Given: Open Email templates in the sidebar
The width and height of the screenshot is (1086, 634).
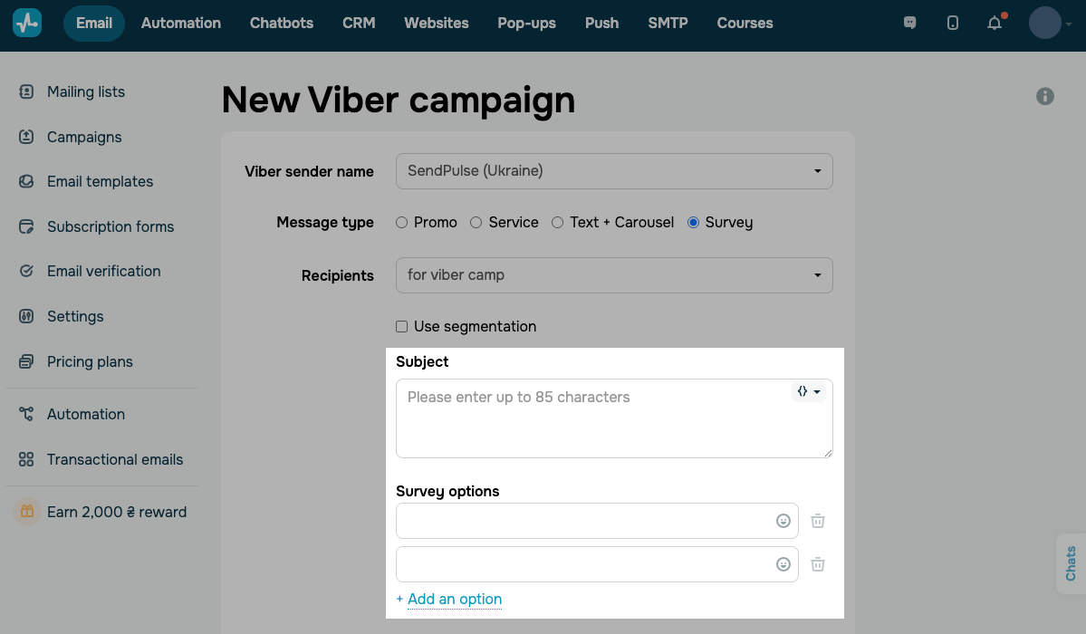Looking at the screenshot, I should click(100, 182).
